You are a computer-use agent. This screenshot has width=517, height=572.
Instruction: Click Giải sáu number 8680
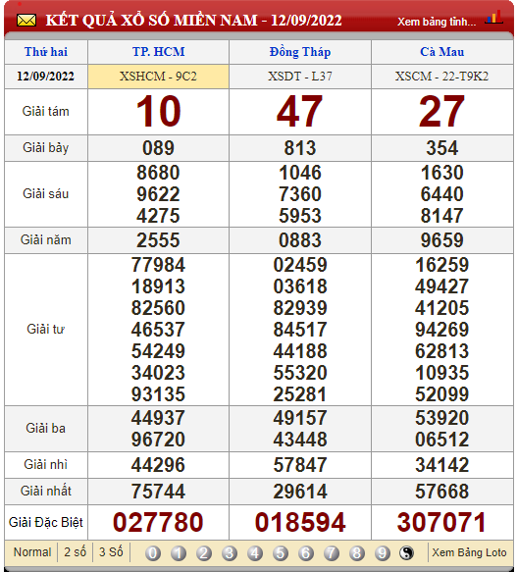click(158, 173)
